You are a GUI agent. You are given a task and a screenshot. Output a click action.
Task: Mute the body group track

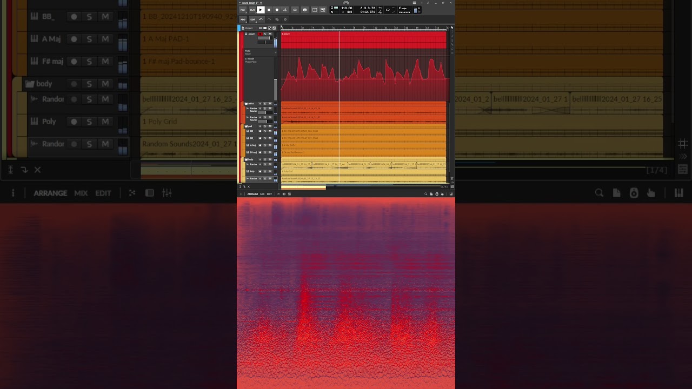click(270, 159)
